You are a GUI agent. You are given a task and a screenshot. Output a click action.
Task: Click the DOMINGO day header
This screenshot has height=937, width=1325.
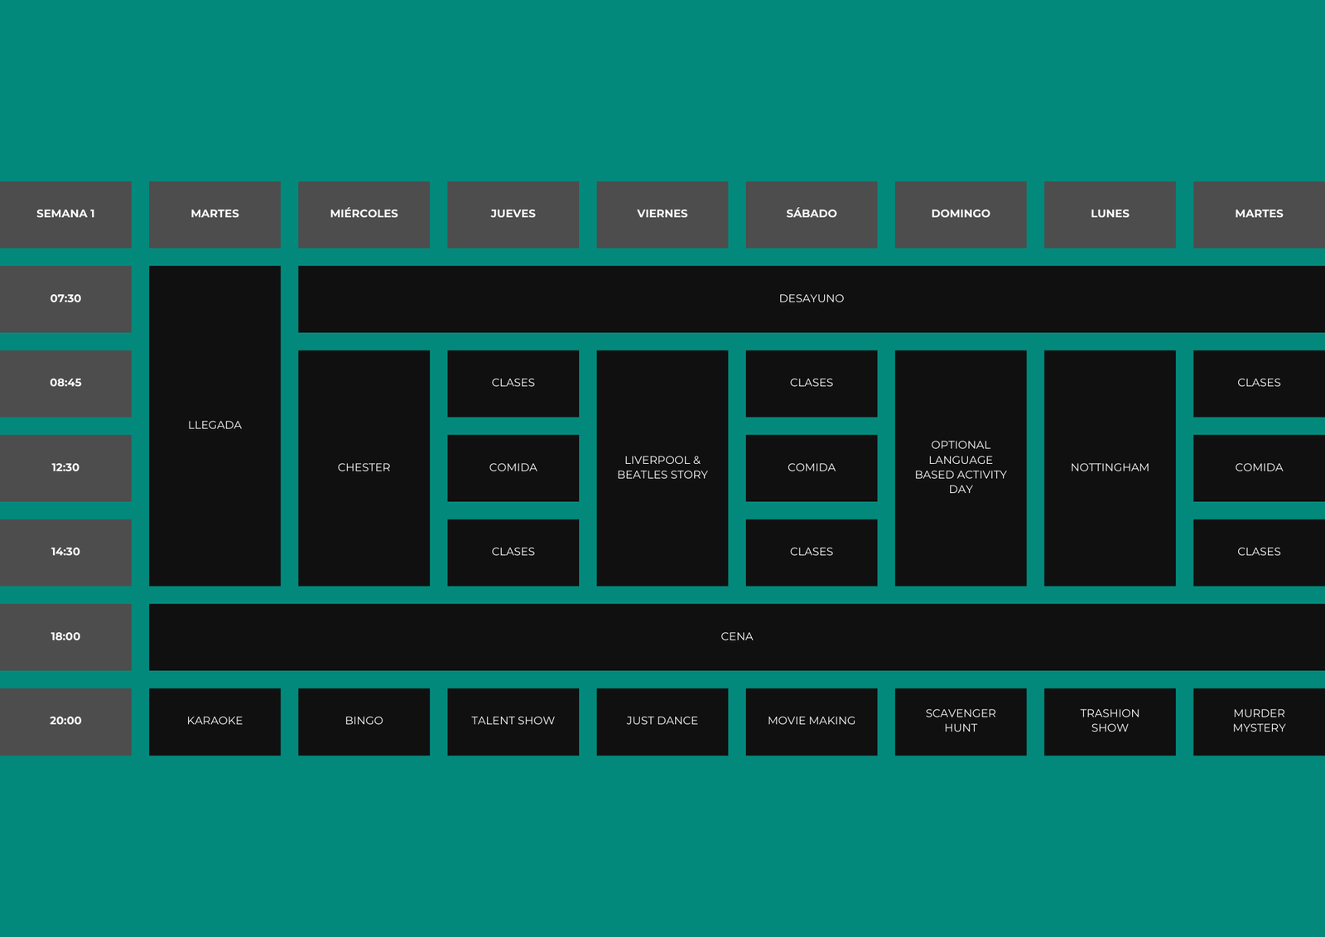tap(960, 214)
